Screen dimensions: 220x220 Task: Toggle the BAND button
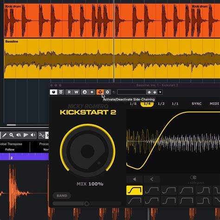click(62, 196)
